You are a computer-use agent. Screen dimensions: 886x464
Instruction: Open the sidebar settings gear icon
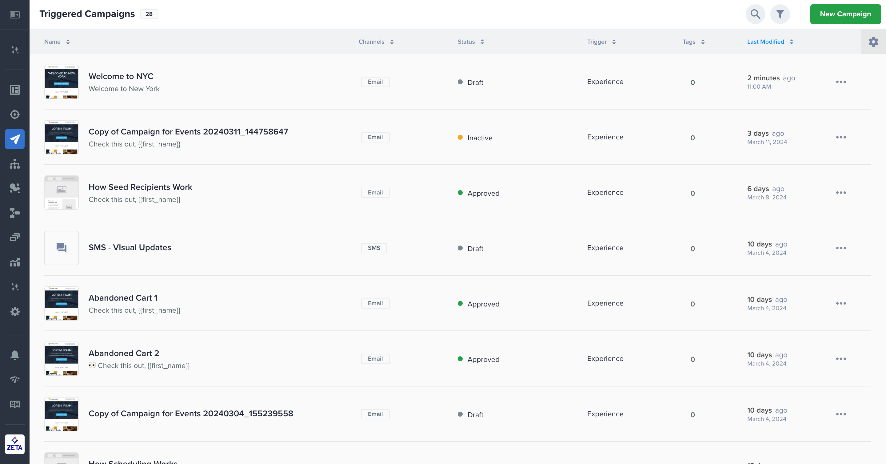click(15, 312)
